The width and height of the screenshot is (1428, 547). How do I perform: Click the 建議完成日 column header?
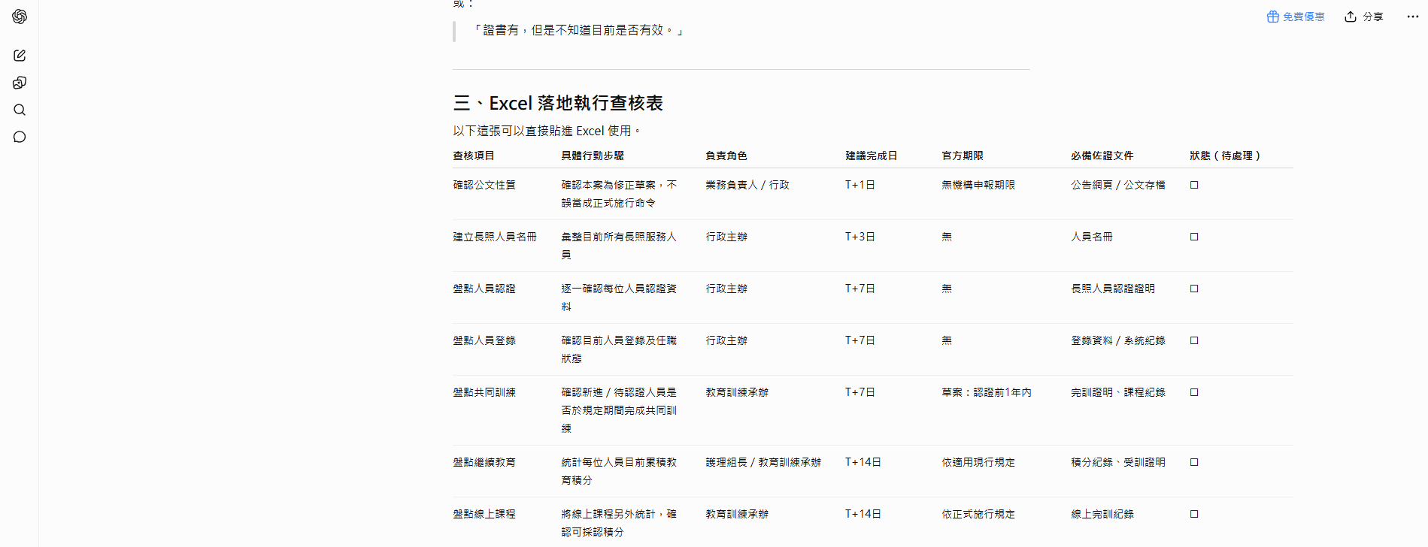(872, 156)
